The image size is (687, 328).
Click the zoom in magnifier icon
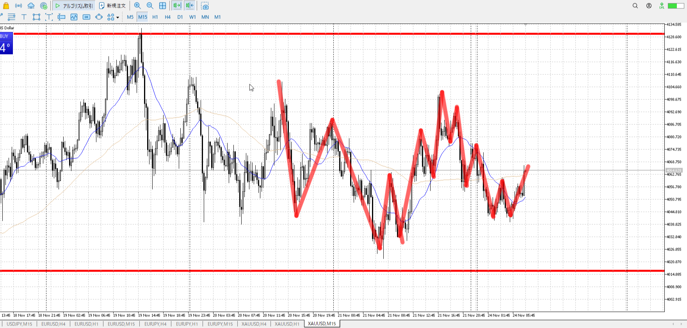coord(137,6)
